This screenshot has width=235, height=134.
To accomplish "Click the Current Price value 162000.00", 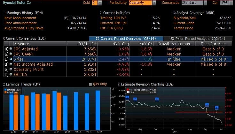I will [x=223, y=23].
